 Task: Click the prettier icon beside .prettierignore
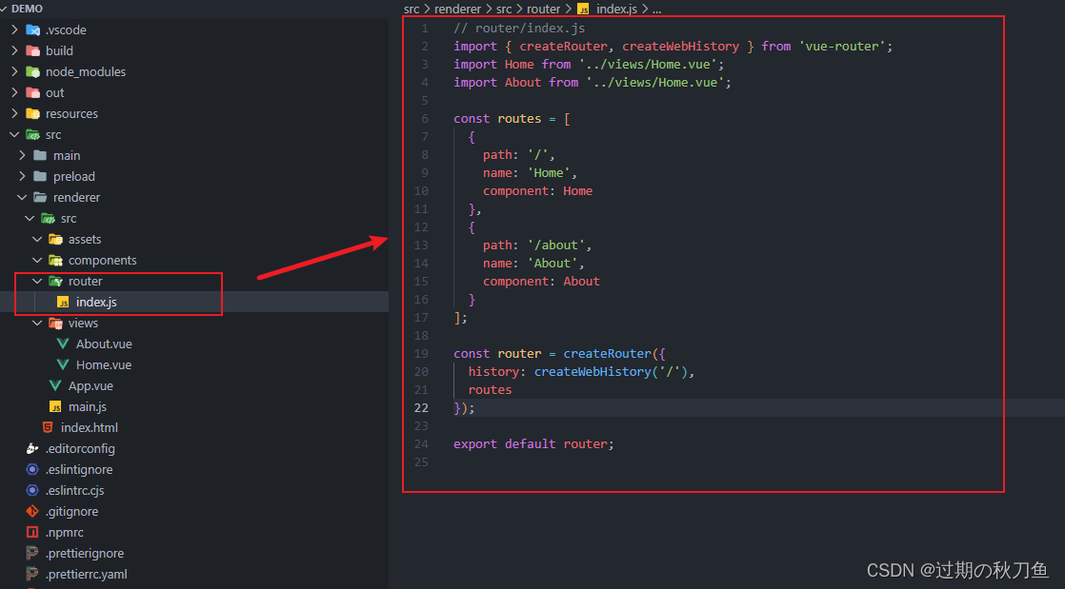click(x=32, y=554)
